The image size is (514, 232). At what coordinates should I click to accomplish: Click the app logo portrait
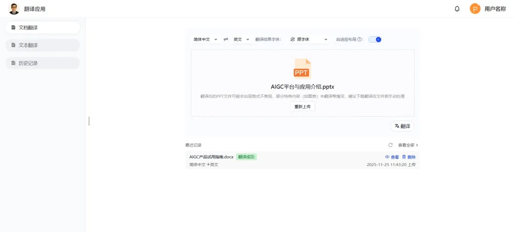pos(14,9)
